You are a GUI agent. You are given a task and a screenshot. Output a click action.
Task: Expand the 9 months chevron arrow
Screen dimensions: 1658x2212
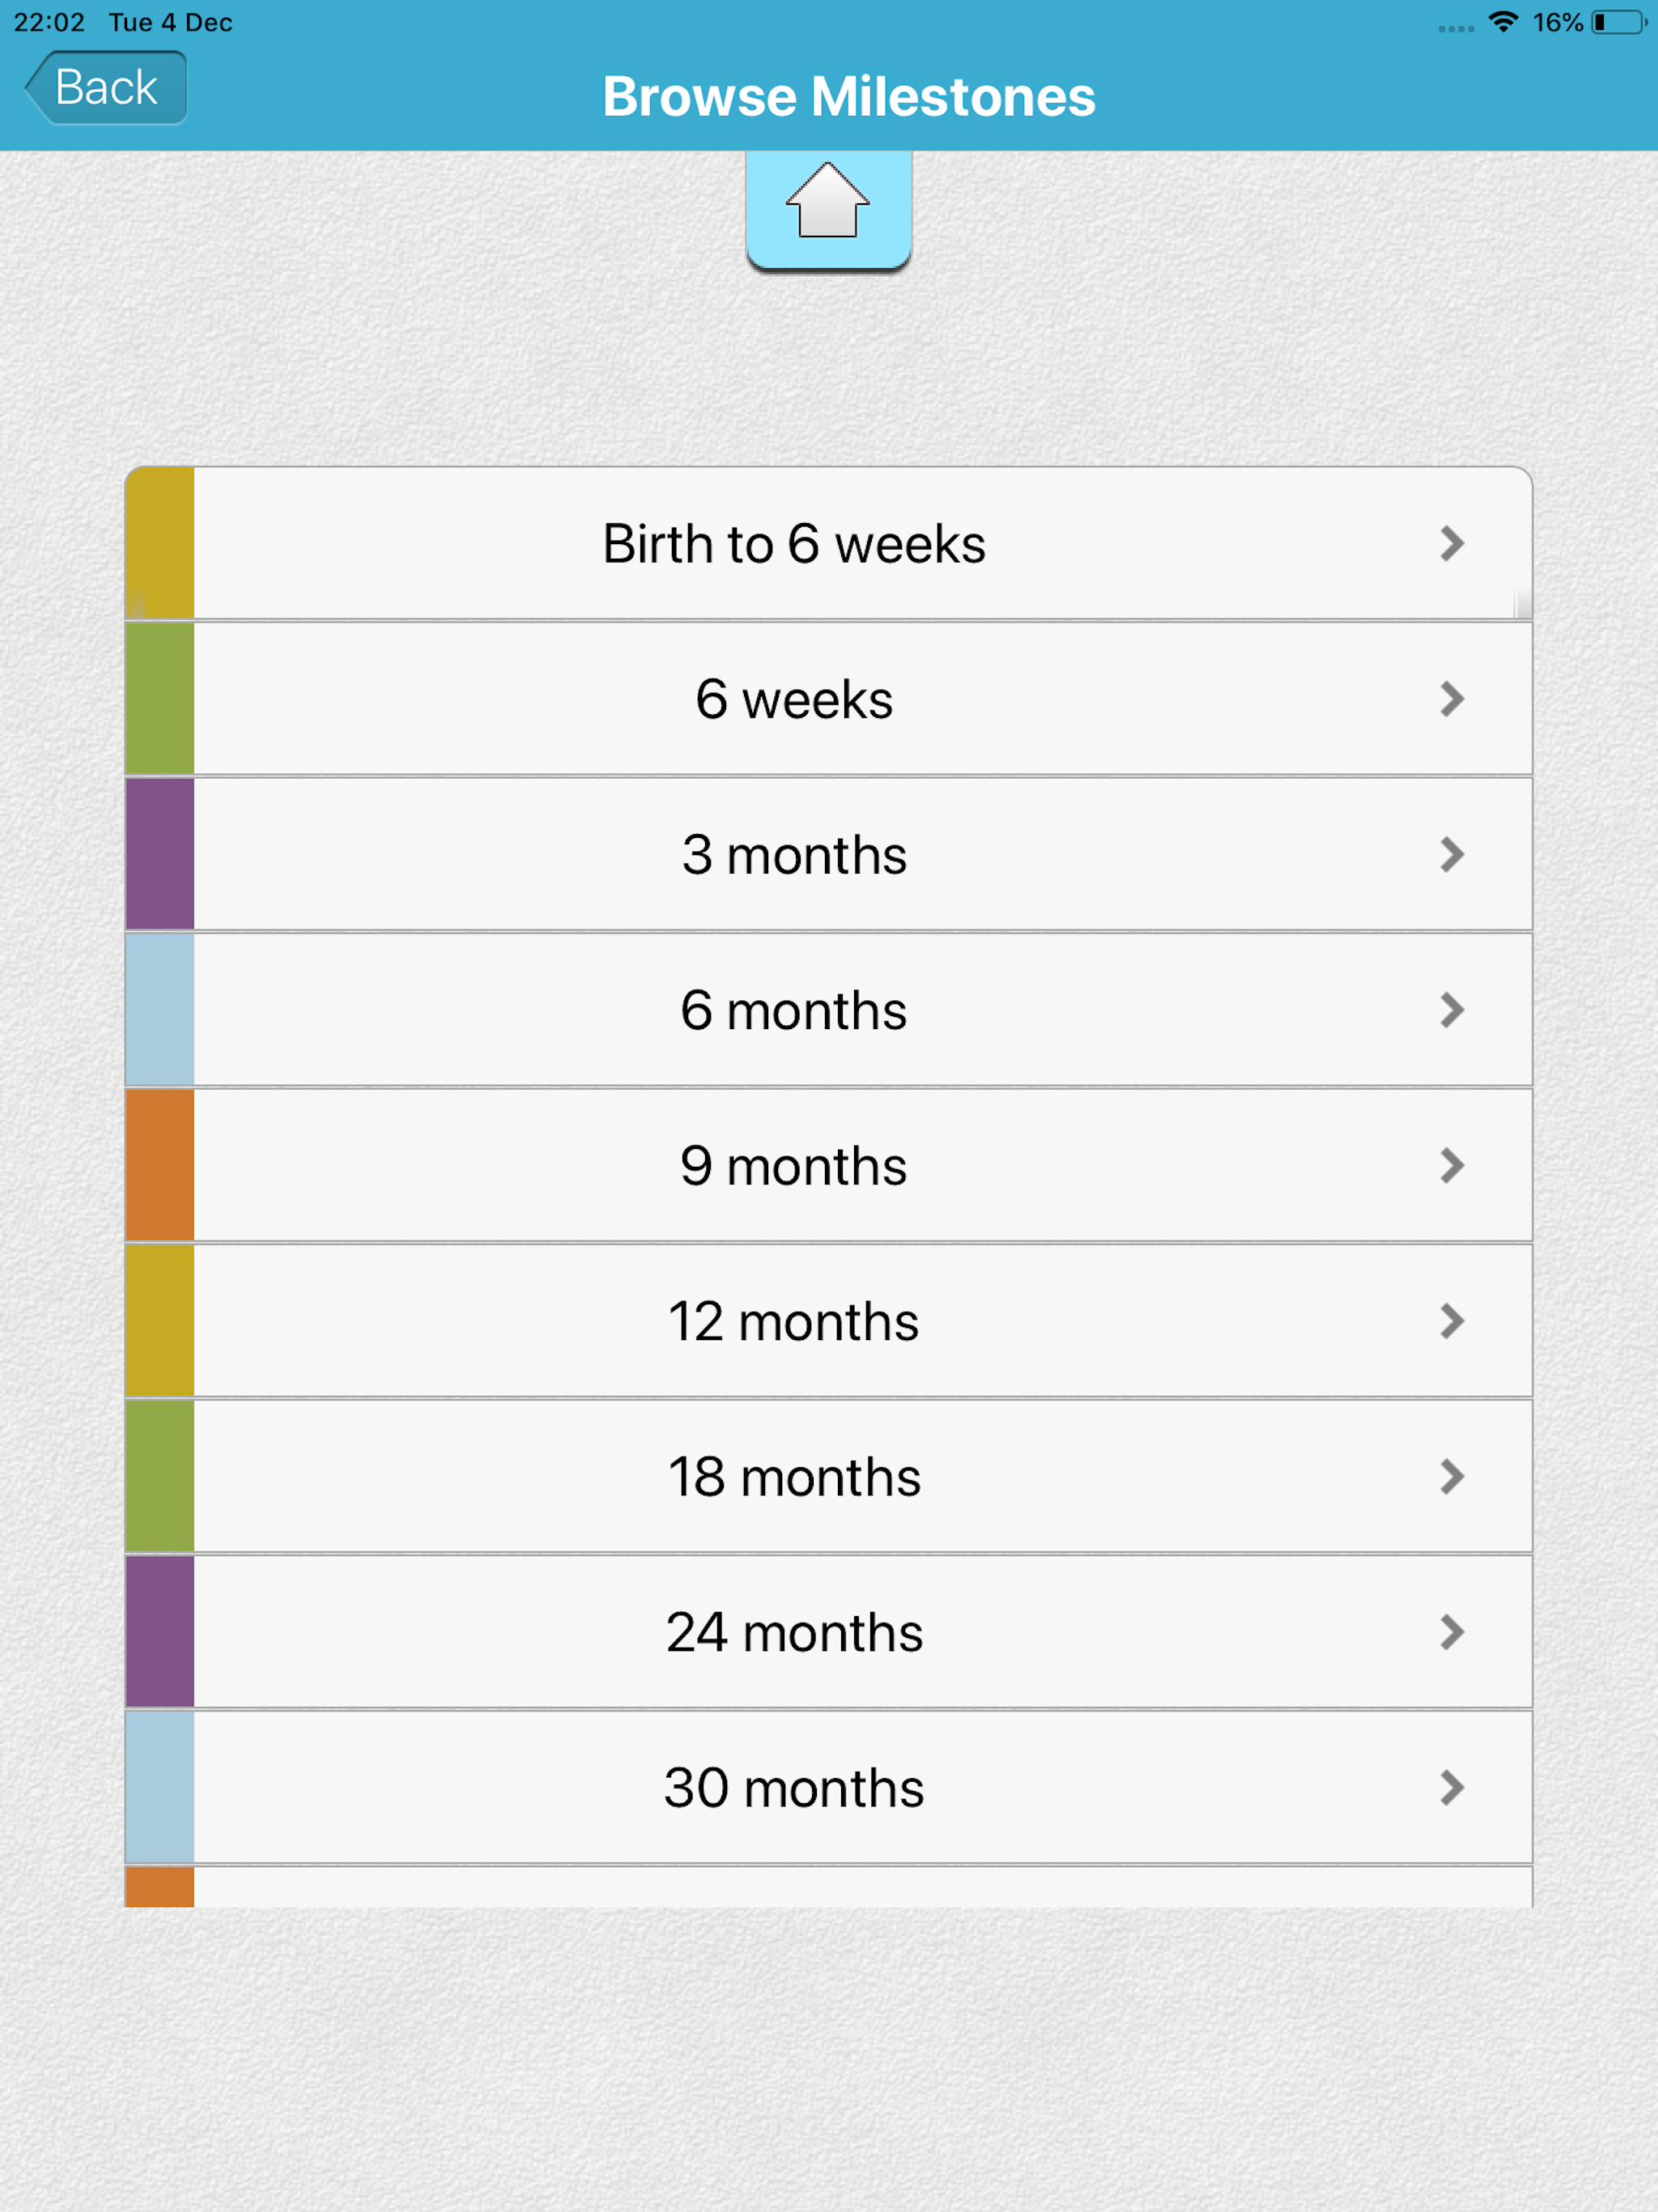click(1451, 1166)
